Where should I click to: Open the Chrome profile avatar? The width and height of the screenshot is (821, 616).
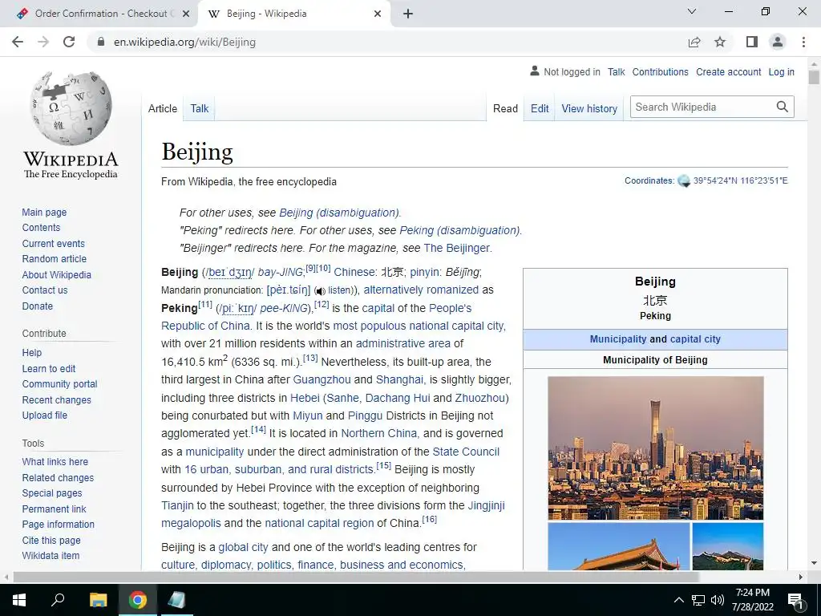778,42
